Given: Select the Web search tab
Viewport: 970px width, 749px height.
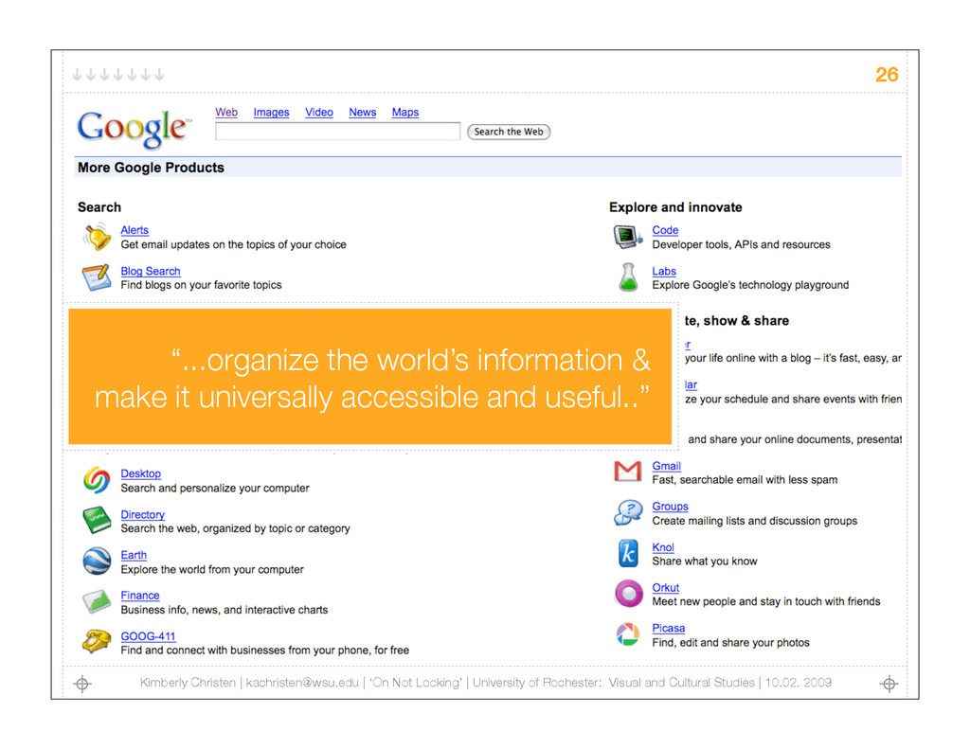Looking at the screenshot, I should tap(226, 112).
